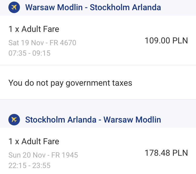Screen dimensions: 196x174
Task: Click the 07:35 - 09:15 flight times
Action: (30, 53)
